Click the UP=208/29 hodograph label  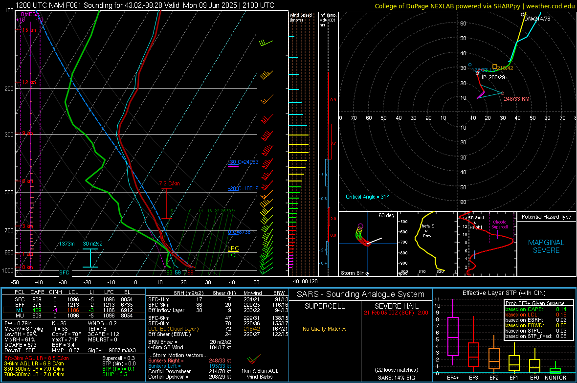click(x=492, y=77)
